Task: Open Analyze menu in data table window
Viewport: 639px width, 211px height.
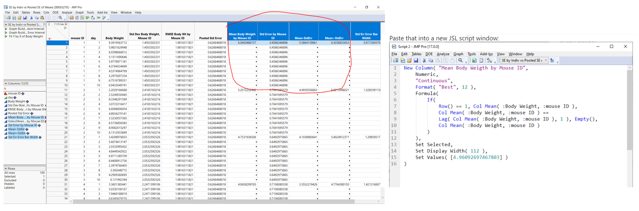Action: coord(67,13)
